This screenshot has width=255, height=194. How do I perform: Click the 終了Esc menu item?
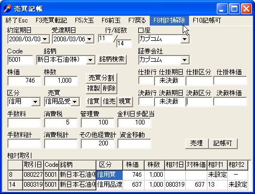(17, 20)
